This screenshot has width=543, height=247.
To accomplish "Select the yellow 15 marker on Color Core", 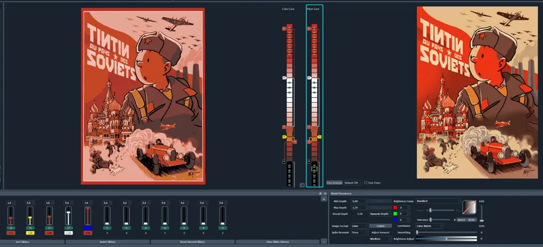I will pyautogui.click(x=285, y=137).
